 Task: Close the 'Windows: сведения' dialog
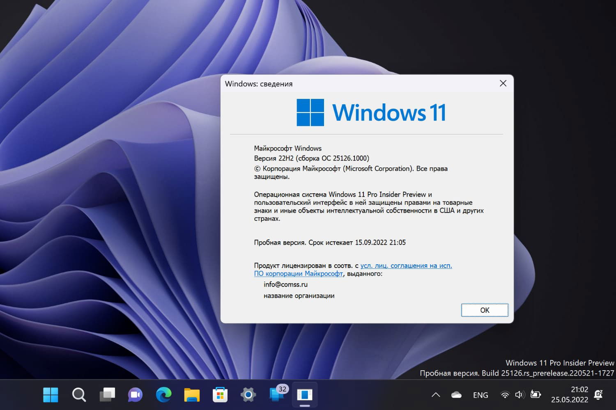(x=503, y=83)
